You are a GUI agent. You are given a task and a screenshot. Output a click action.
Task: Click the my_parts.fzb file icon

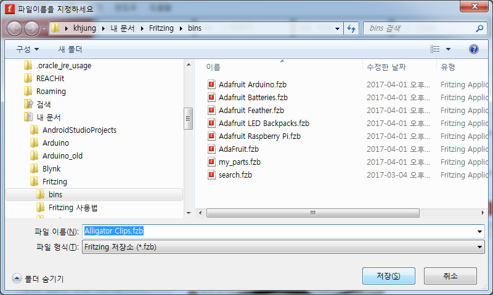pyautogui.click(x=211, y=162)
